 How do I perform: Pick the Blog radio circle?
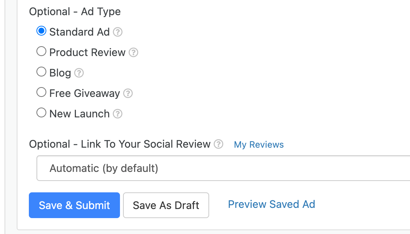[41, 72]
